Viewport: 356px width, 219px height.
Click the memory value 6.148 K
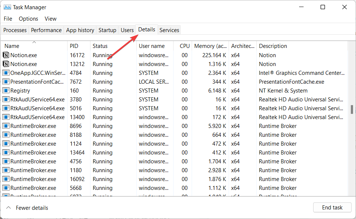[217, 90]
